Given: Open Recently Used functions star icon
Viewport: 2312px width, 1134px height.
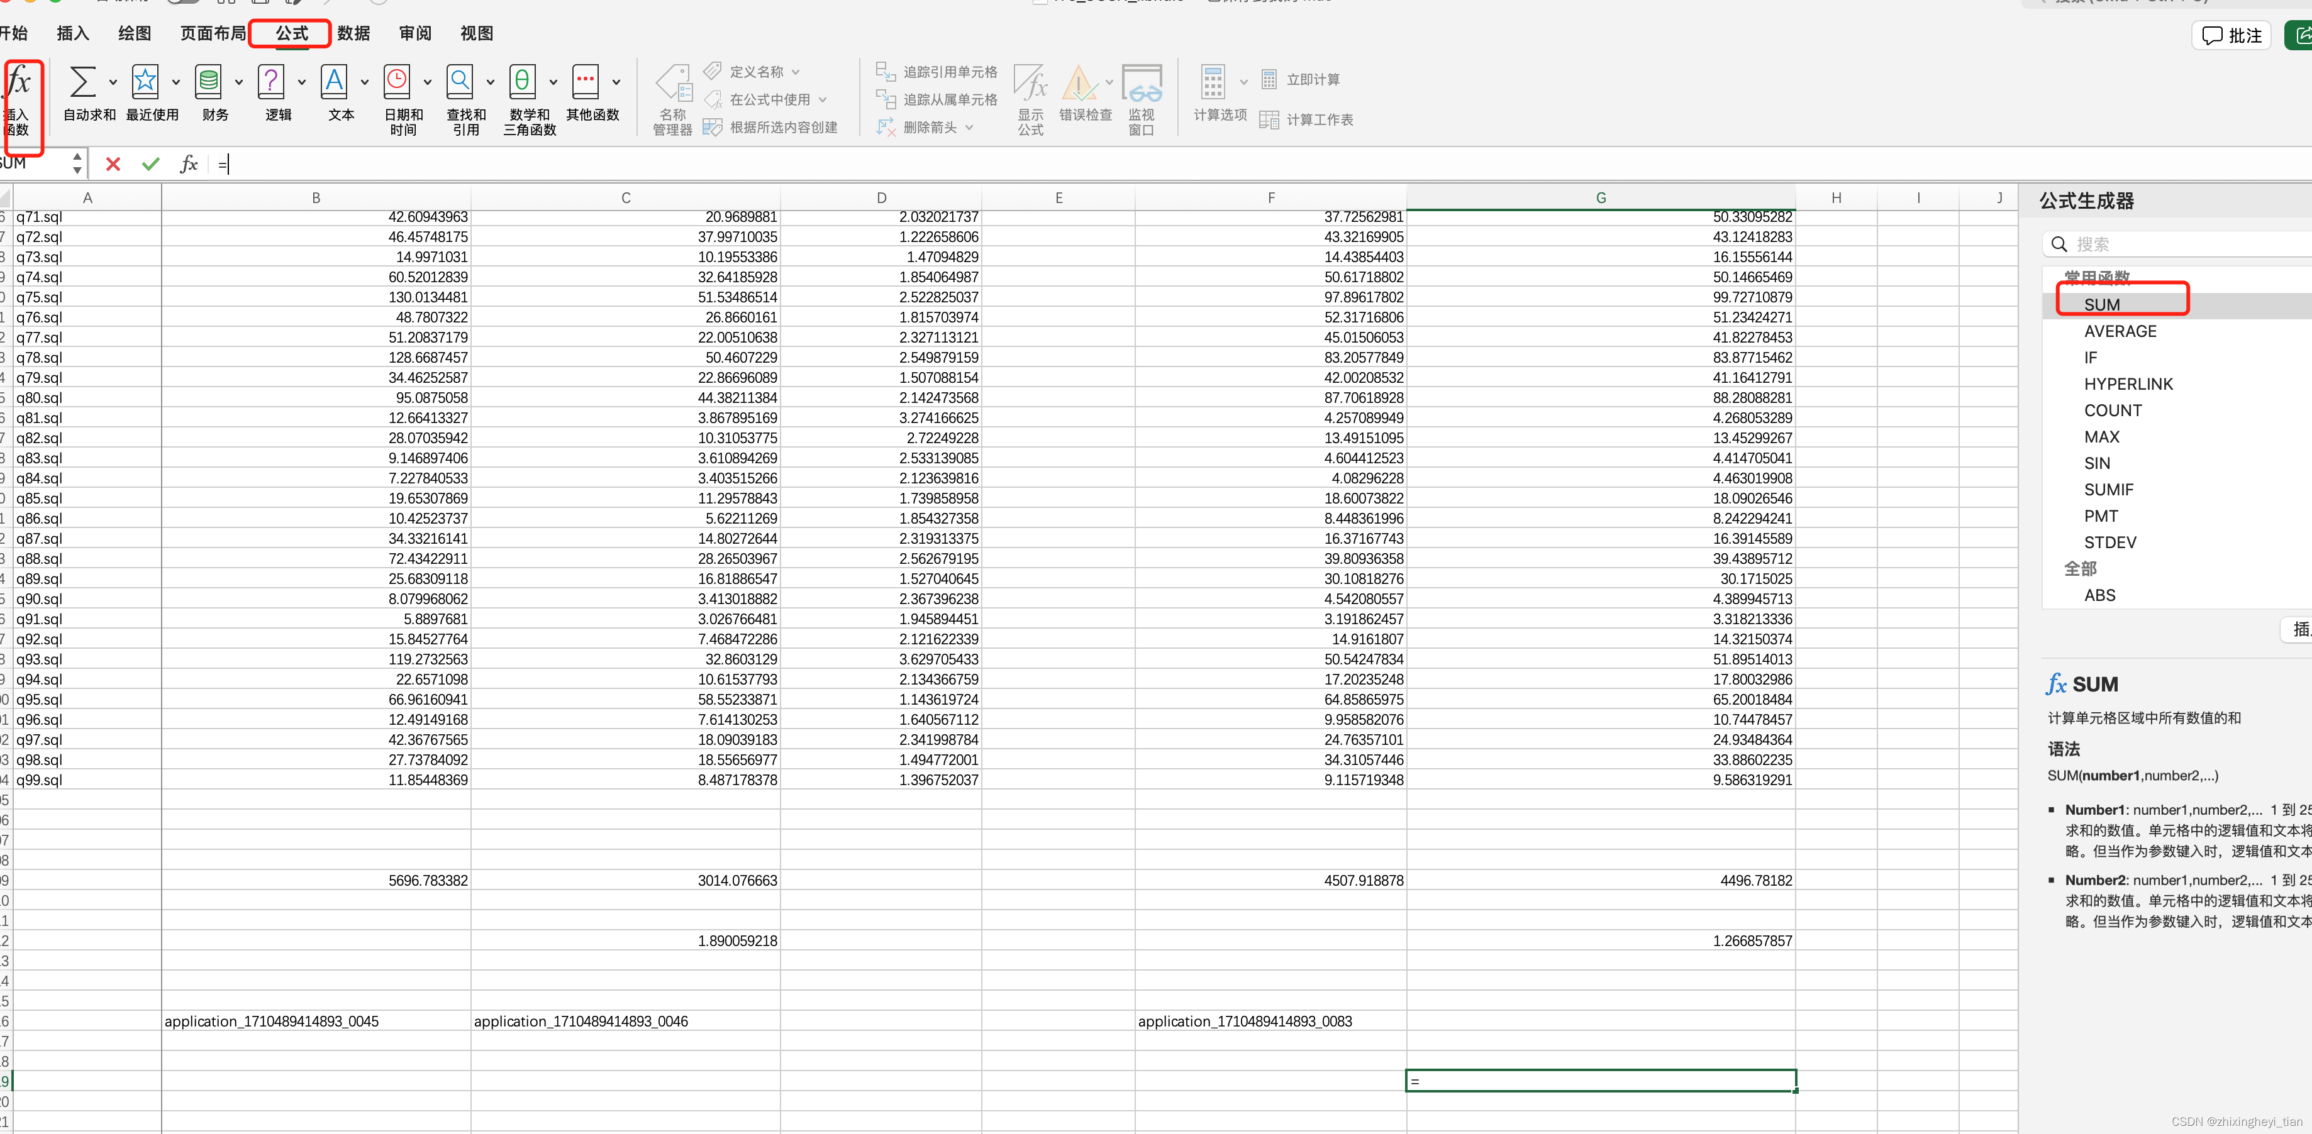Looking at the screenshot, I should (145, 82).
